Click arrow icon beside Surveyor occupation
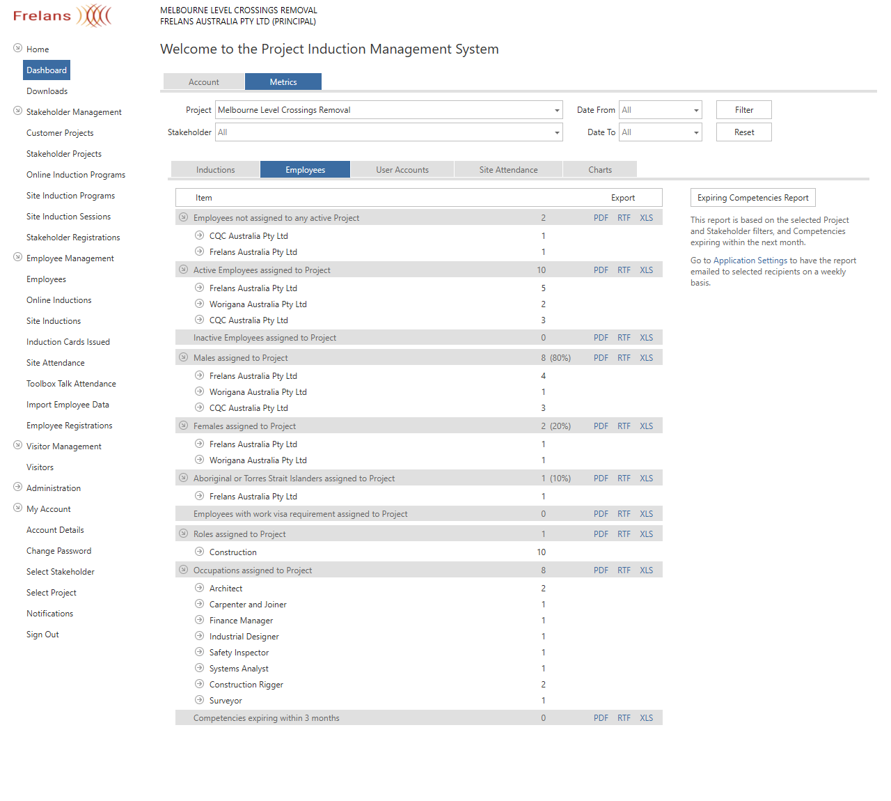The image size is (891, 801). coord(199,700)
